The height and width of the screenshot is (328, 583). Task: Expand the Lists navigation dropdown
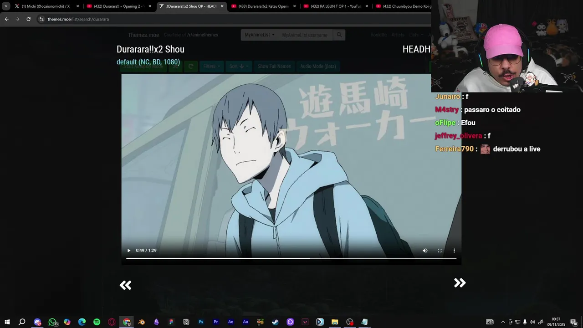click(416, 35)
